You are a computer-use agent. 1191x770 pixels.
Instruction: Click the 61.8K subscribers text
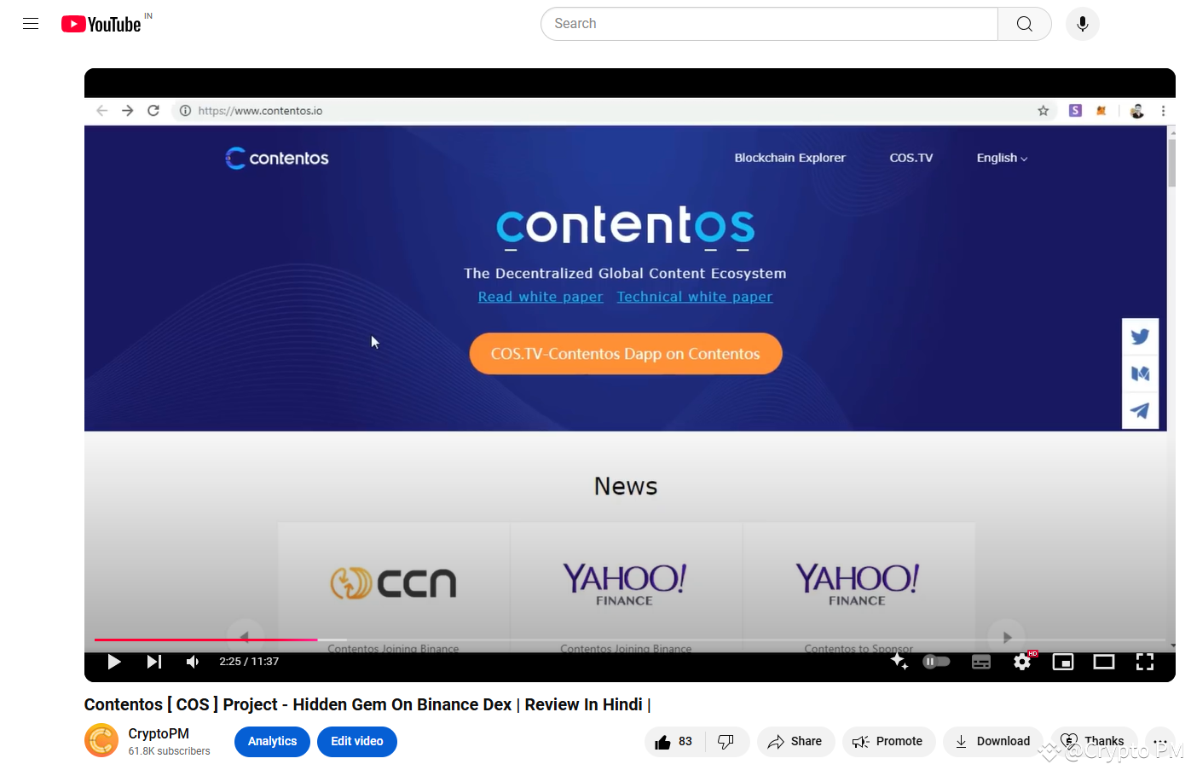(169, 751)
